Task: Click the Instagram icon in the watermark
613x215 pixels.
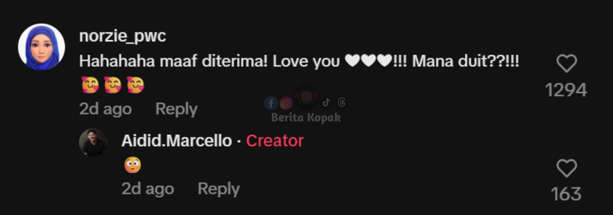Action: [x=287, y=104]
